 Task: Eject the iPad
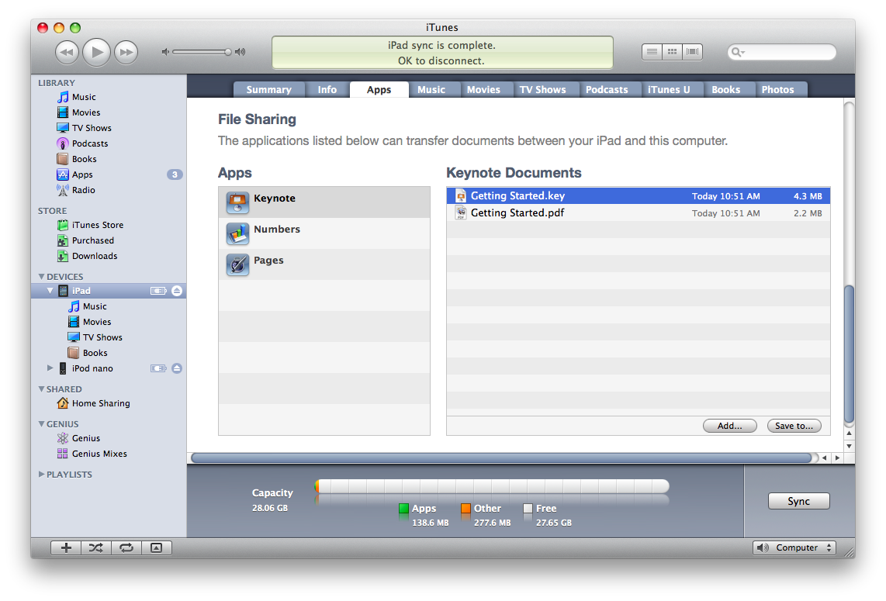177,291
